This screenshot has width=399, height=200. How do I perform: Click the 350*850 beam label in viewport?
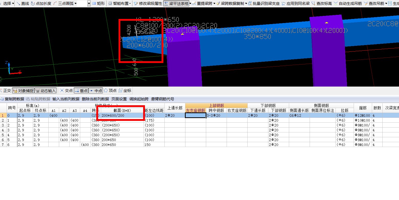(x=257, y=37)
